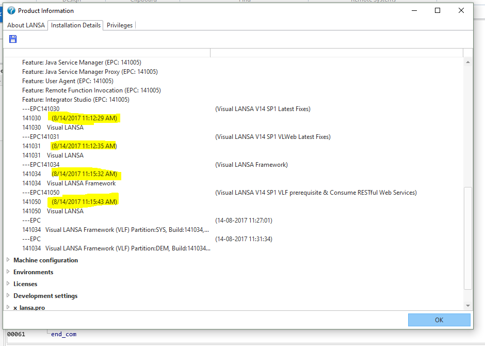Click the scrollbar up arrow
Image resolution: width=485 pixels, height=346 pixels.
point(467,62)
